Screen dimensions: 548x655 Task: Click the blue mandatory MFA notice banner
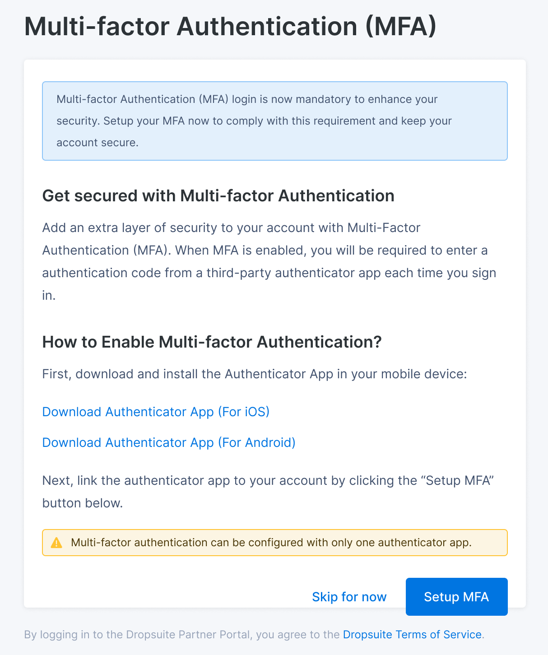pyautogui.click(x=274, y=121)
